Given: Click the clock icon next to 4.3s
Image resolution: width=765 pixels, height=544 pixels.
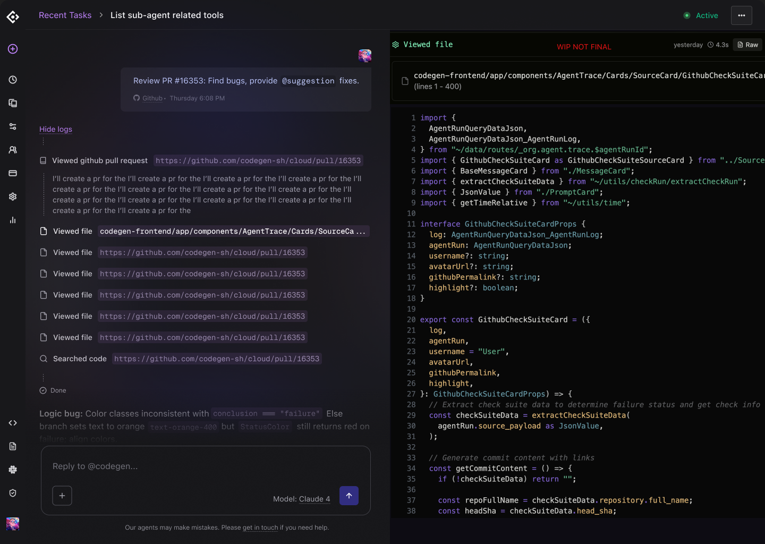Looking at the screenshot, I should [710, 45].
